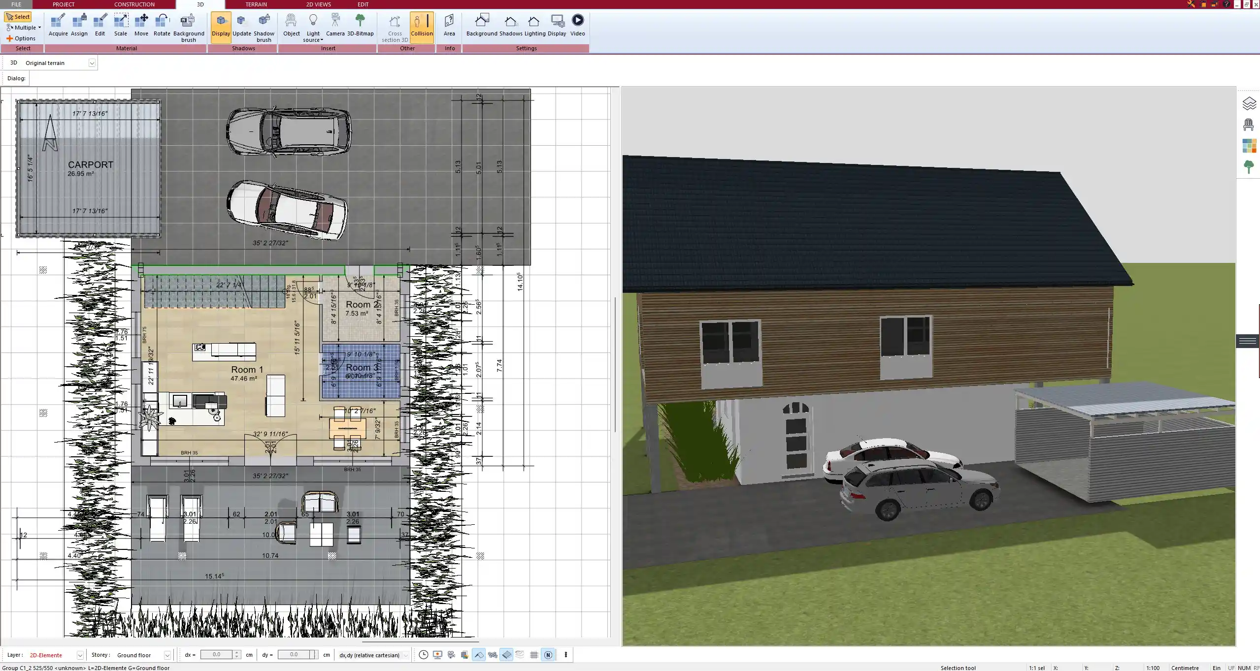Click the Area info tool

click(x=449, y=26)
